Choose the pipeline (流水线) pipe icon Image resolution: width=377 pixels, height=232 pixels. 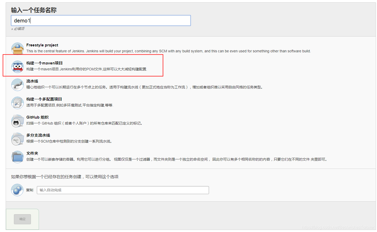tap(18, 85)
